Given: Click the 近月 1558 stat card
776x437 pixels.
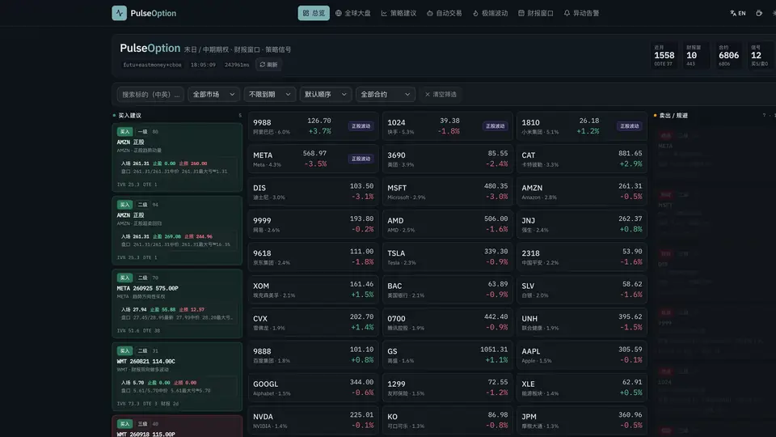Looking at the screenshot, I should pos(664,56).
